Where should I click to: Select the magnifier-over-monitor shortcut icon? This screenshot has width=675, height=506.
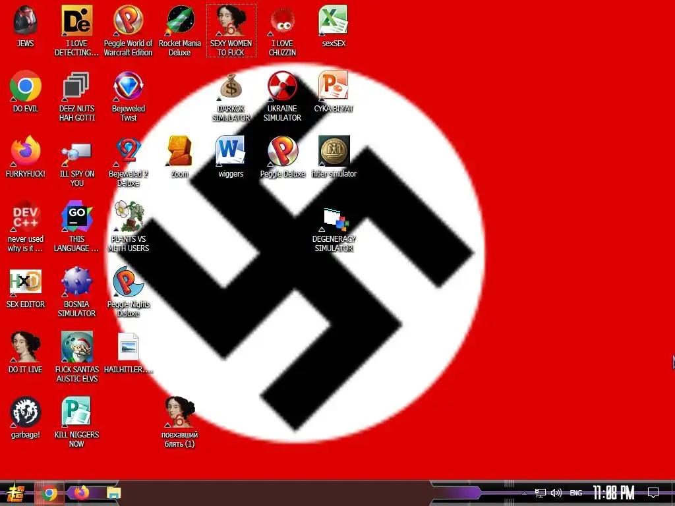(76, 154)
